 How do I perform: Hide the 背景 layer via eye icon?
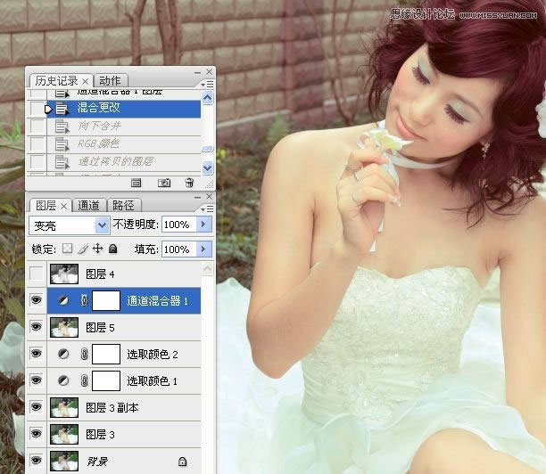click(x=37, y=462)
